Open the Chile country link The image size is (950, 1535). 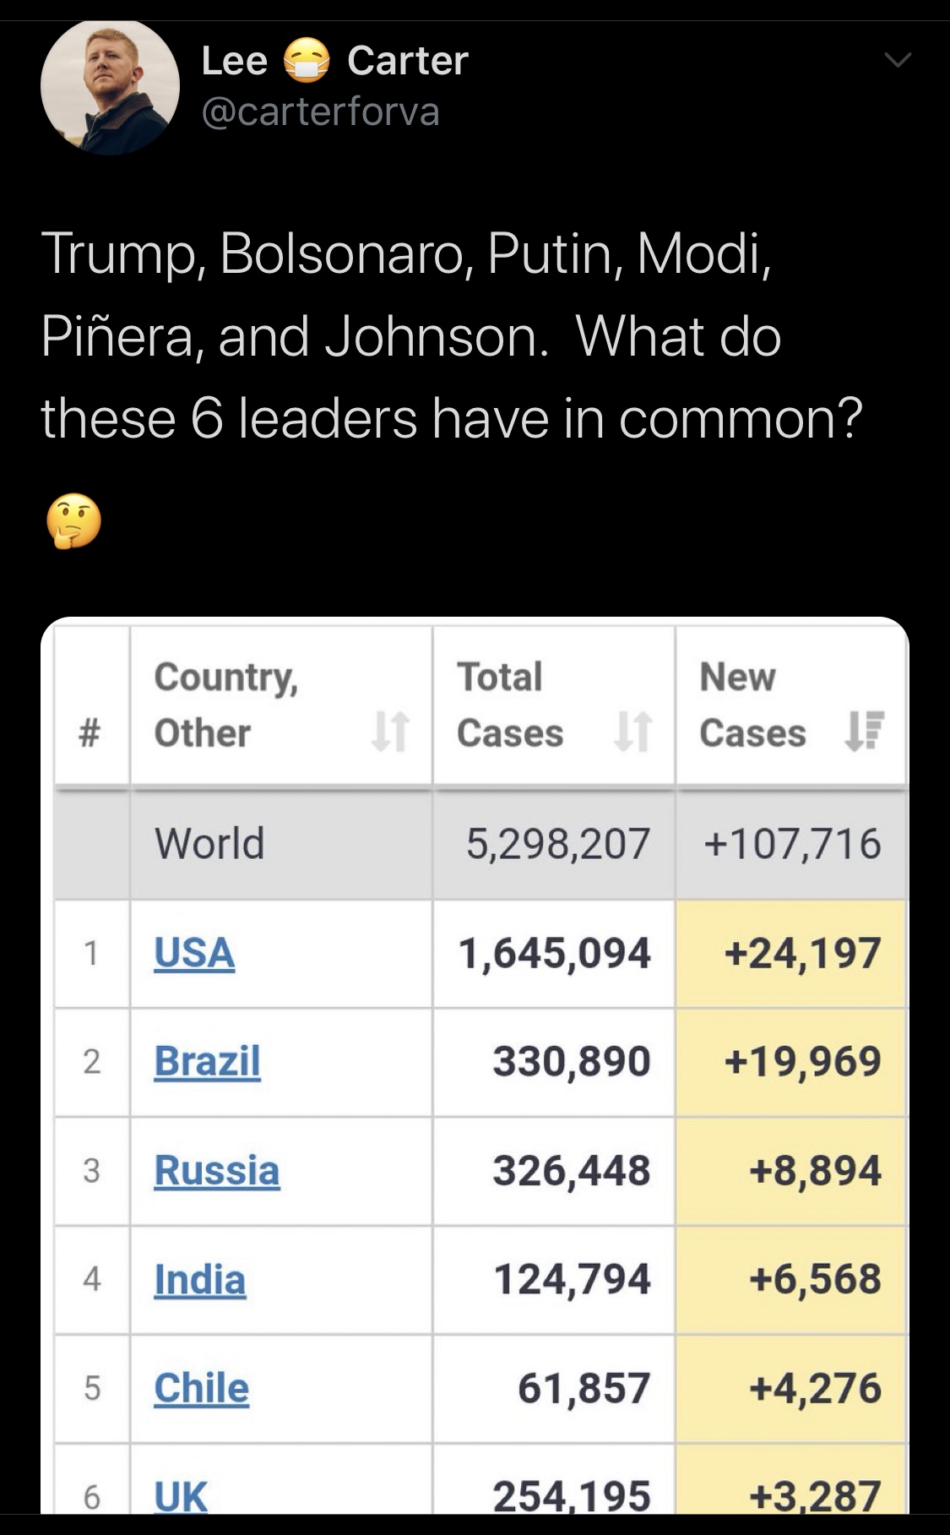click(x=201, y=1388)
